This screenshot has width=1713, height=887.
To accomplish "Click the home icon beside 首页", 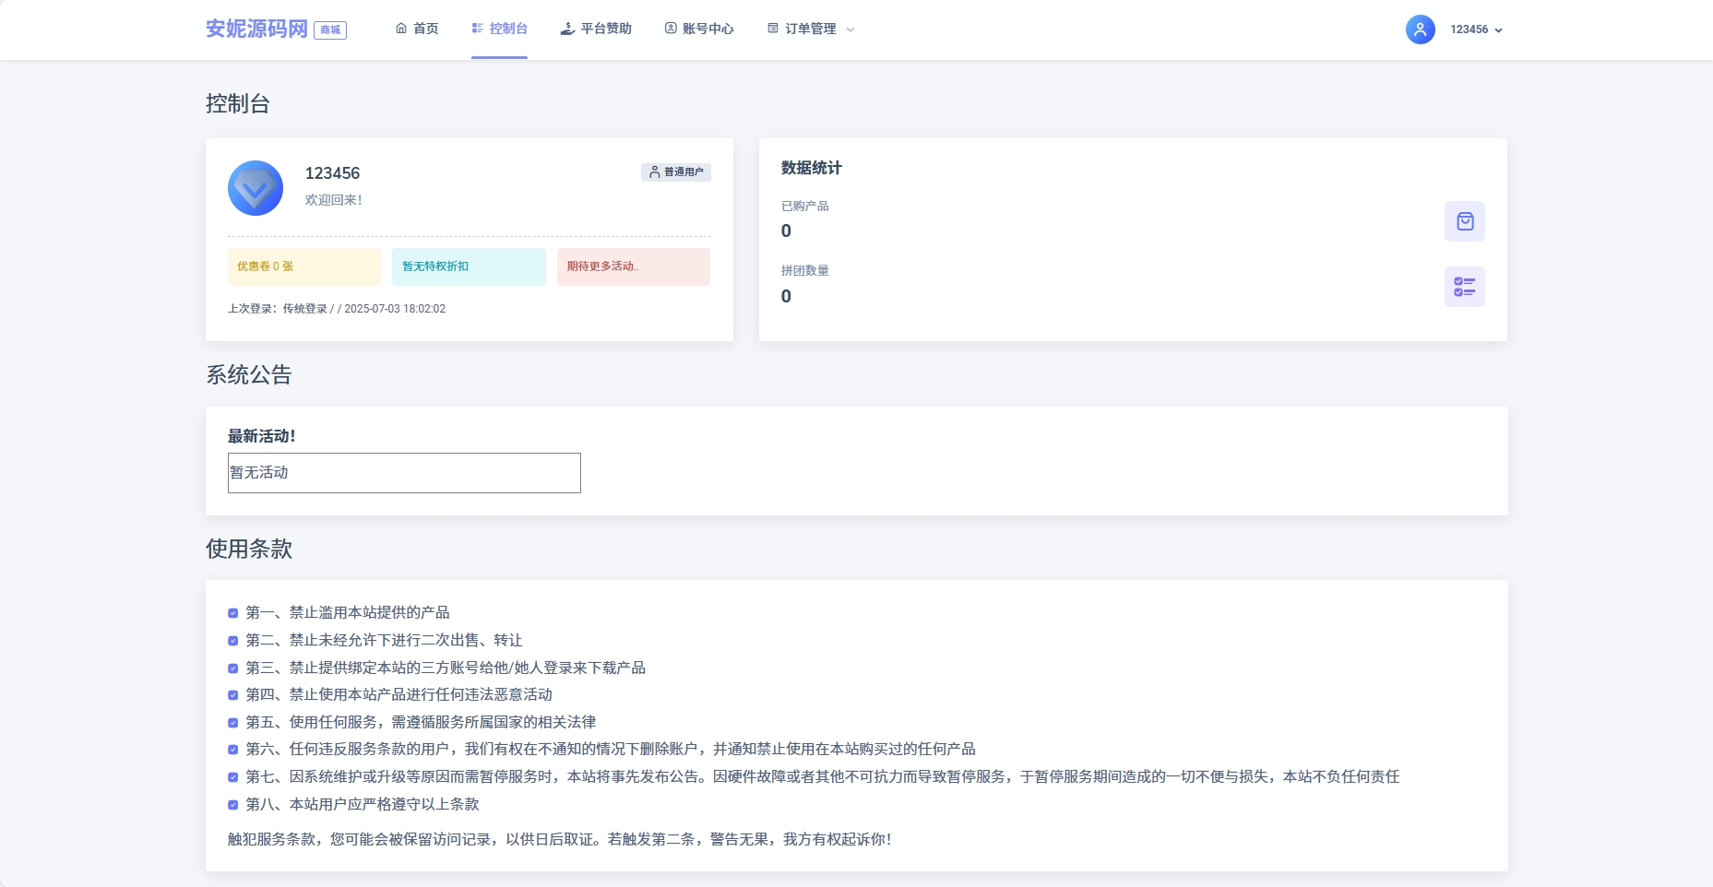I will [x=400, y=29].
